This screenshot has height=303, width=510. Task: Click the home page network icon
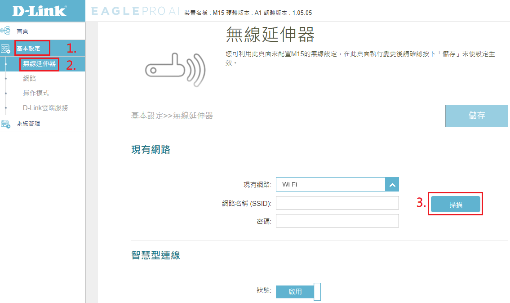tap(5, 31)
